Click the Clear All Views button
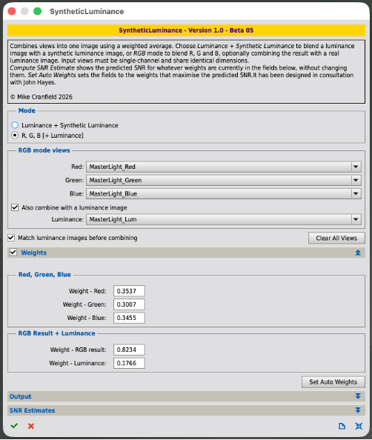Screen dimensions: 372x440 (336, 238)
